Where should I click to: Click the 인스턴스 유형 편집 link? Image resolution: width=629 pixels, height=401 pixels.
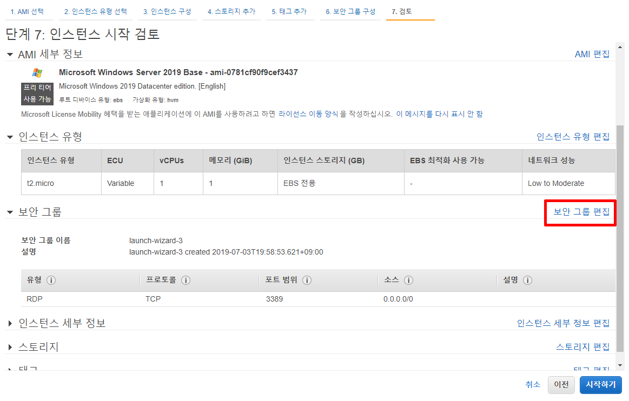point(573,137)
